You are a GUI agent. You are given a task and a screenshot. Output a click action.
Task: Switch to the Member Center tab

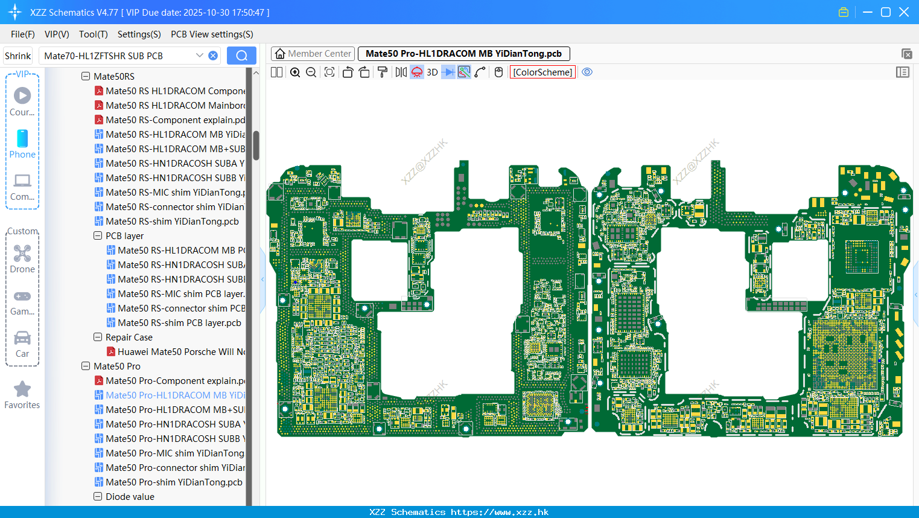click(x=313, y=54)
